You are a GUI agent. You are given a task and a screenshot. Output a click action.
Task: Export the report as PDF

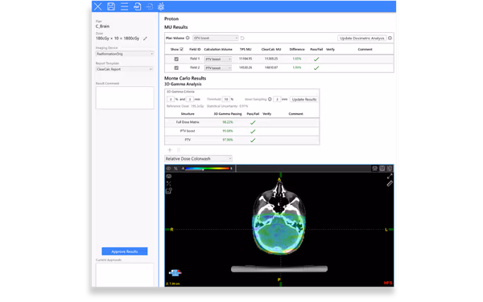[137, 6]
